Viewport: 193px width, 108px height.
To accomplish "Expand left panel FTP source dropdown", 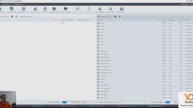I will pyautogui.click(x=8, y=16).
